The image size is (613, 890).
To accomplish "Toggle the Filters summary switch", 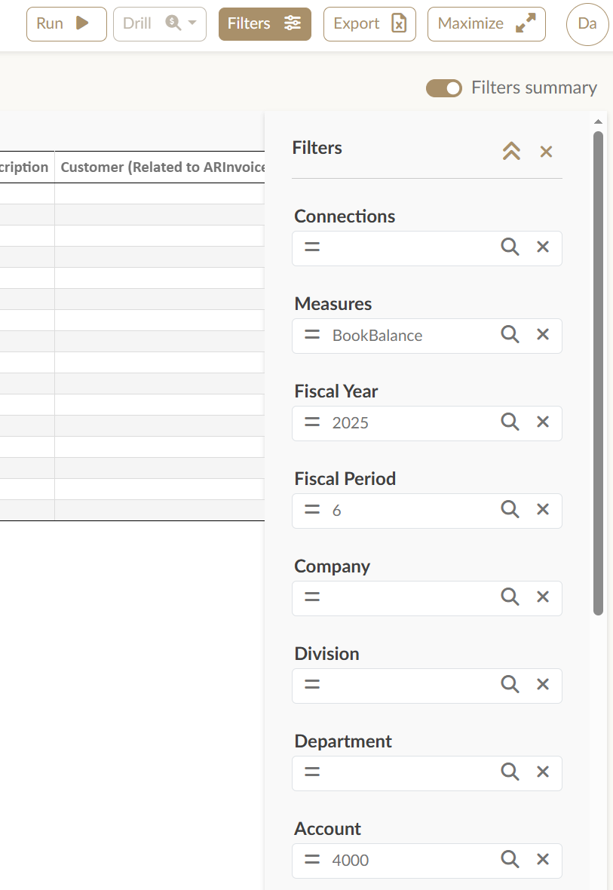I will (x=444, y=88).
